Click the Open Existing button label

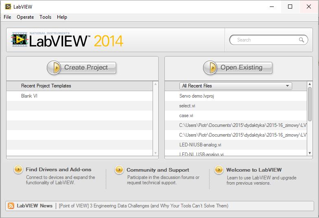click(242, 68)
